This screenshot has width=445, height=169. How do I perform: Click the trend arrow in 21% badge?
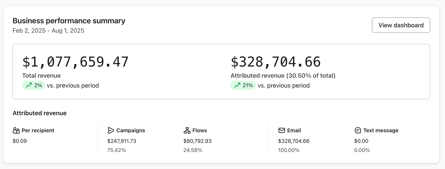(x=237, y=85)
